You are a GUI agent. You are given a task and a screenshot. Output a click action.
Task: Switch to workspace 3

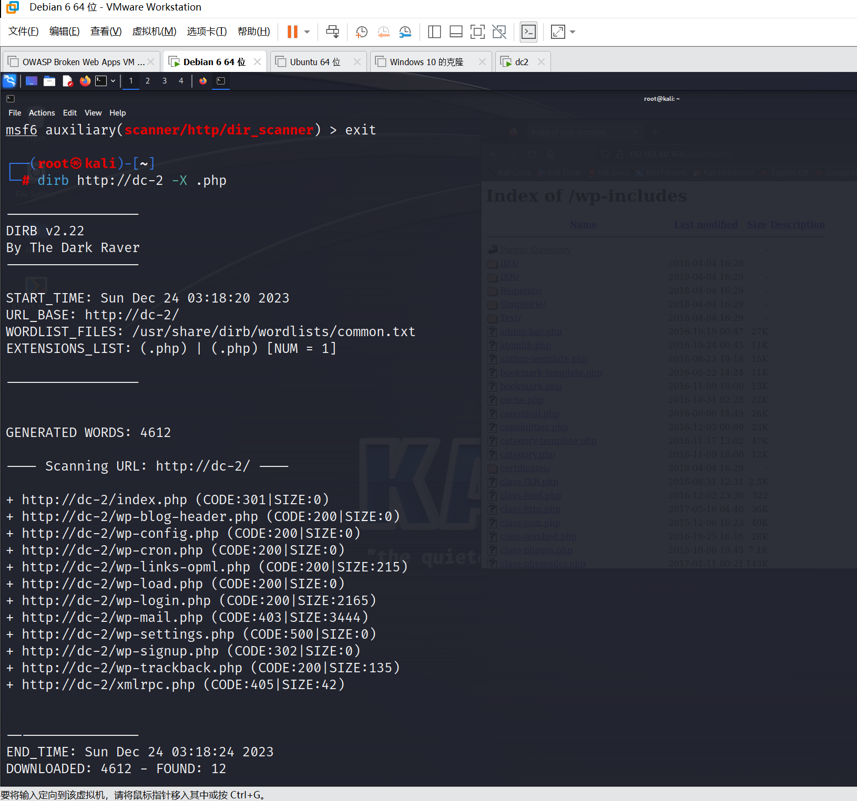[x=165, y=81]
